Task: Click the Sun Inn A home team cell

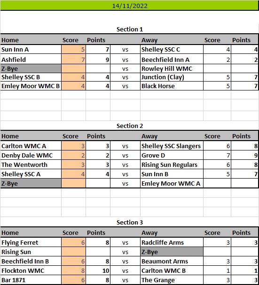Action: coord(31,49)
